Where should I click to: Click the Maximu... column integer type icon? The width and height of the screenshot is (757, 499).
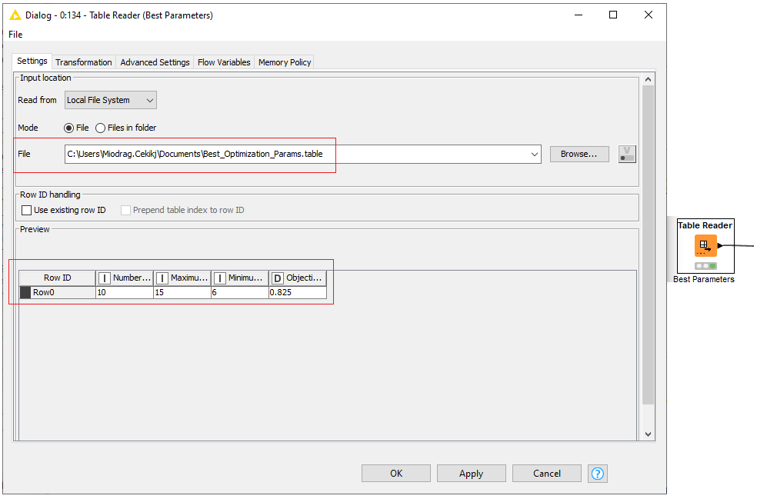162,278
